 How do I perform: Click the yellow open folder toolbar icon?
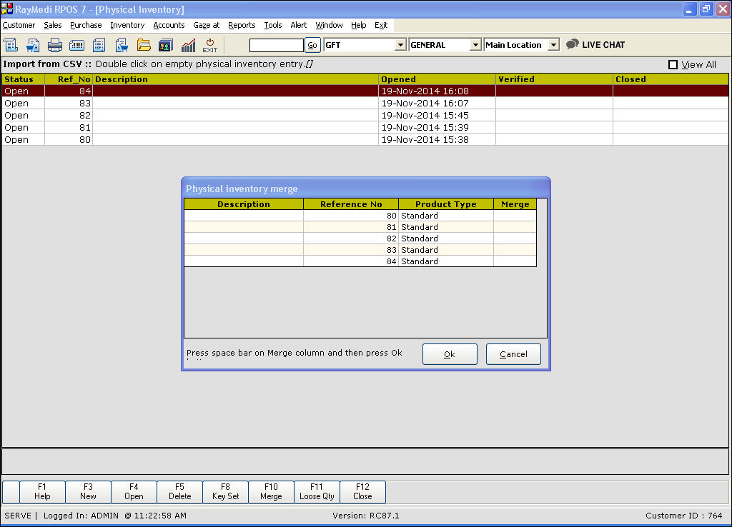(x=144, y=45)
